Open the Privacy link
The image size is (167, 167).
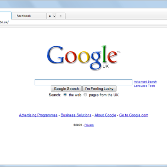[89, 125]
